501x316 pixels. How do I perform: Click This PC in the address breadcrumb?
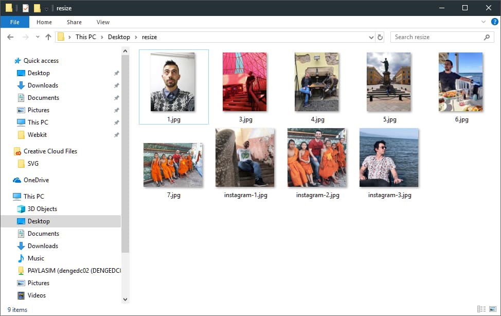click(85, 37)
